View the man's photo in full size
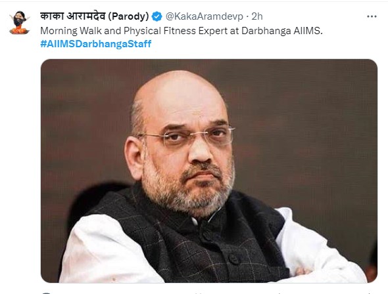The height and width of the screenshot is (294, 388). [x=209, y=171]
